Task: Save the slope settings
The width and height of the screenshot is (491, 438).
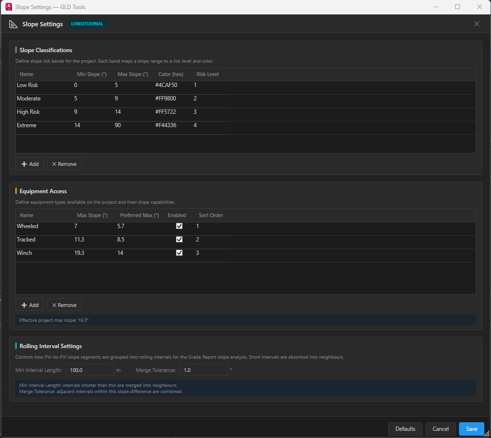Action: [471, 429]
